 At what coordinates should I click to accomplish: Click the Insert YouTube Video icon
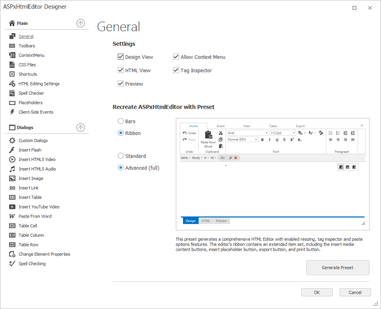[12, 207]
